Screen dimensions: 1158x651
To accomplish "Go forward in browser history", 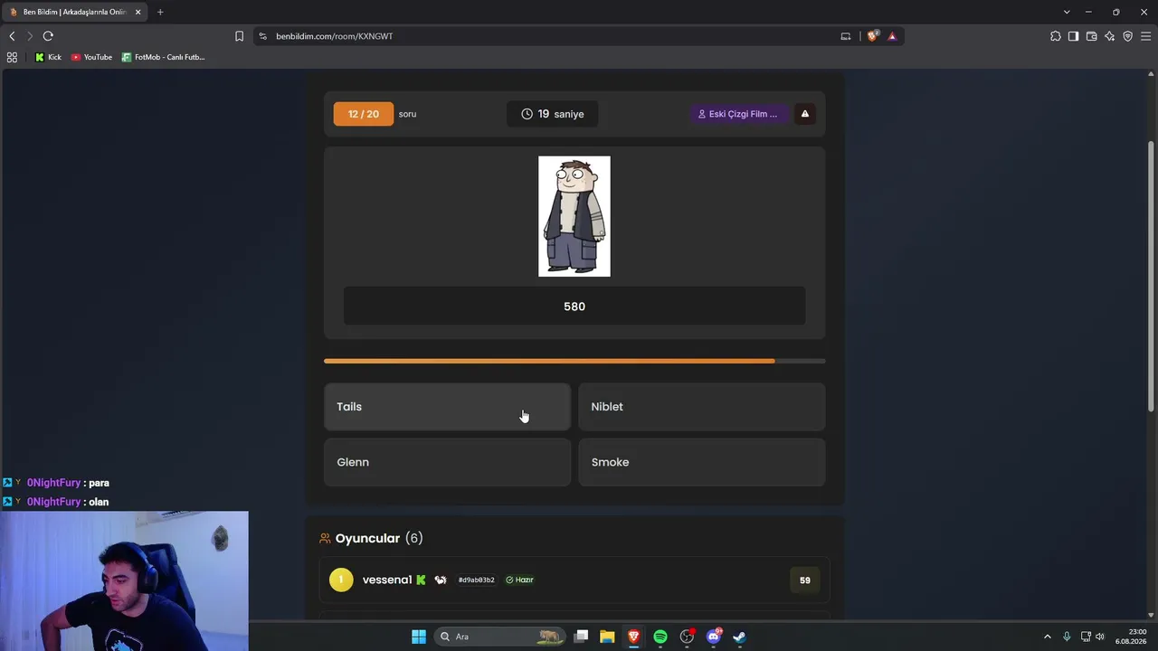I will 30,36.
